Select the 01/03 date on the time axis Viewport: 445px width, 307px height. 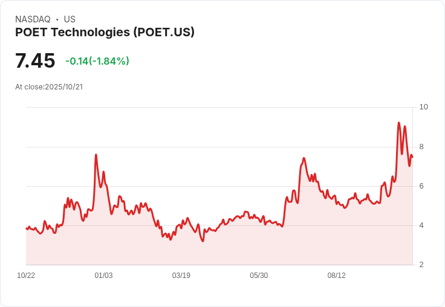[103, 276]
